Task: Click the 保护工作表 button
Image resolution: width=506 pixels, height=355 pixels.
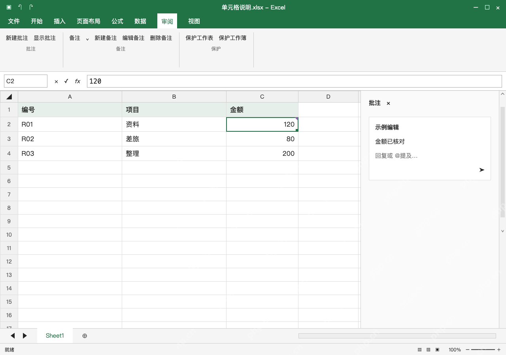Action: click(199, 38)
